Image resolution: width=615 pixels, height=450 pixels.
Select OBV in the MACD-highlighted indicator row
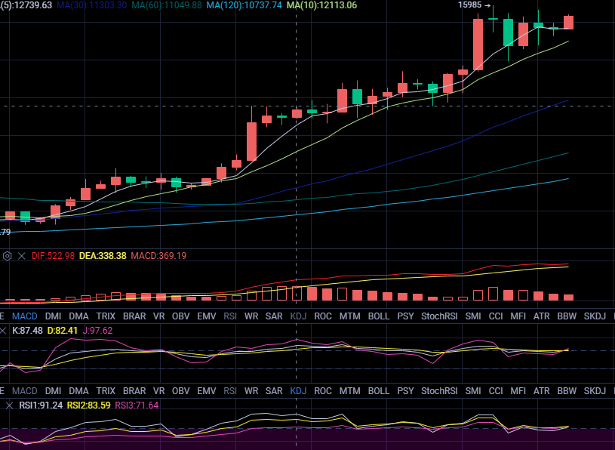[181, 316]
